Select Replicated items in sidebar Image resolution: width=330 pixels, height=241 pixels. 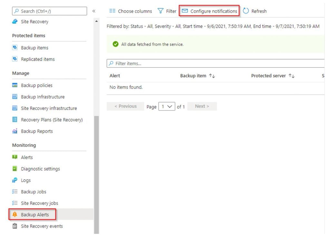[x=38, y=59]
